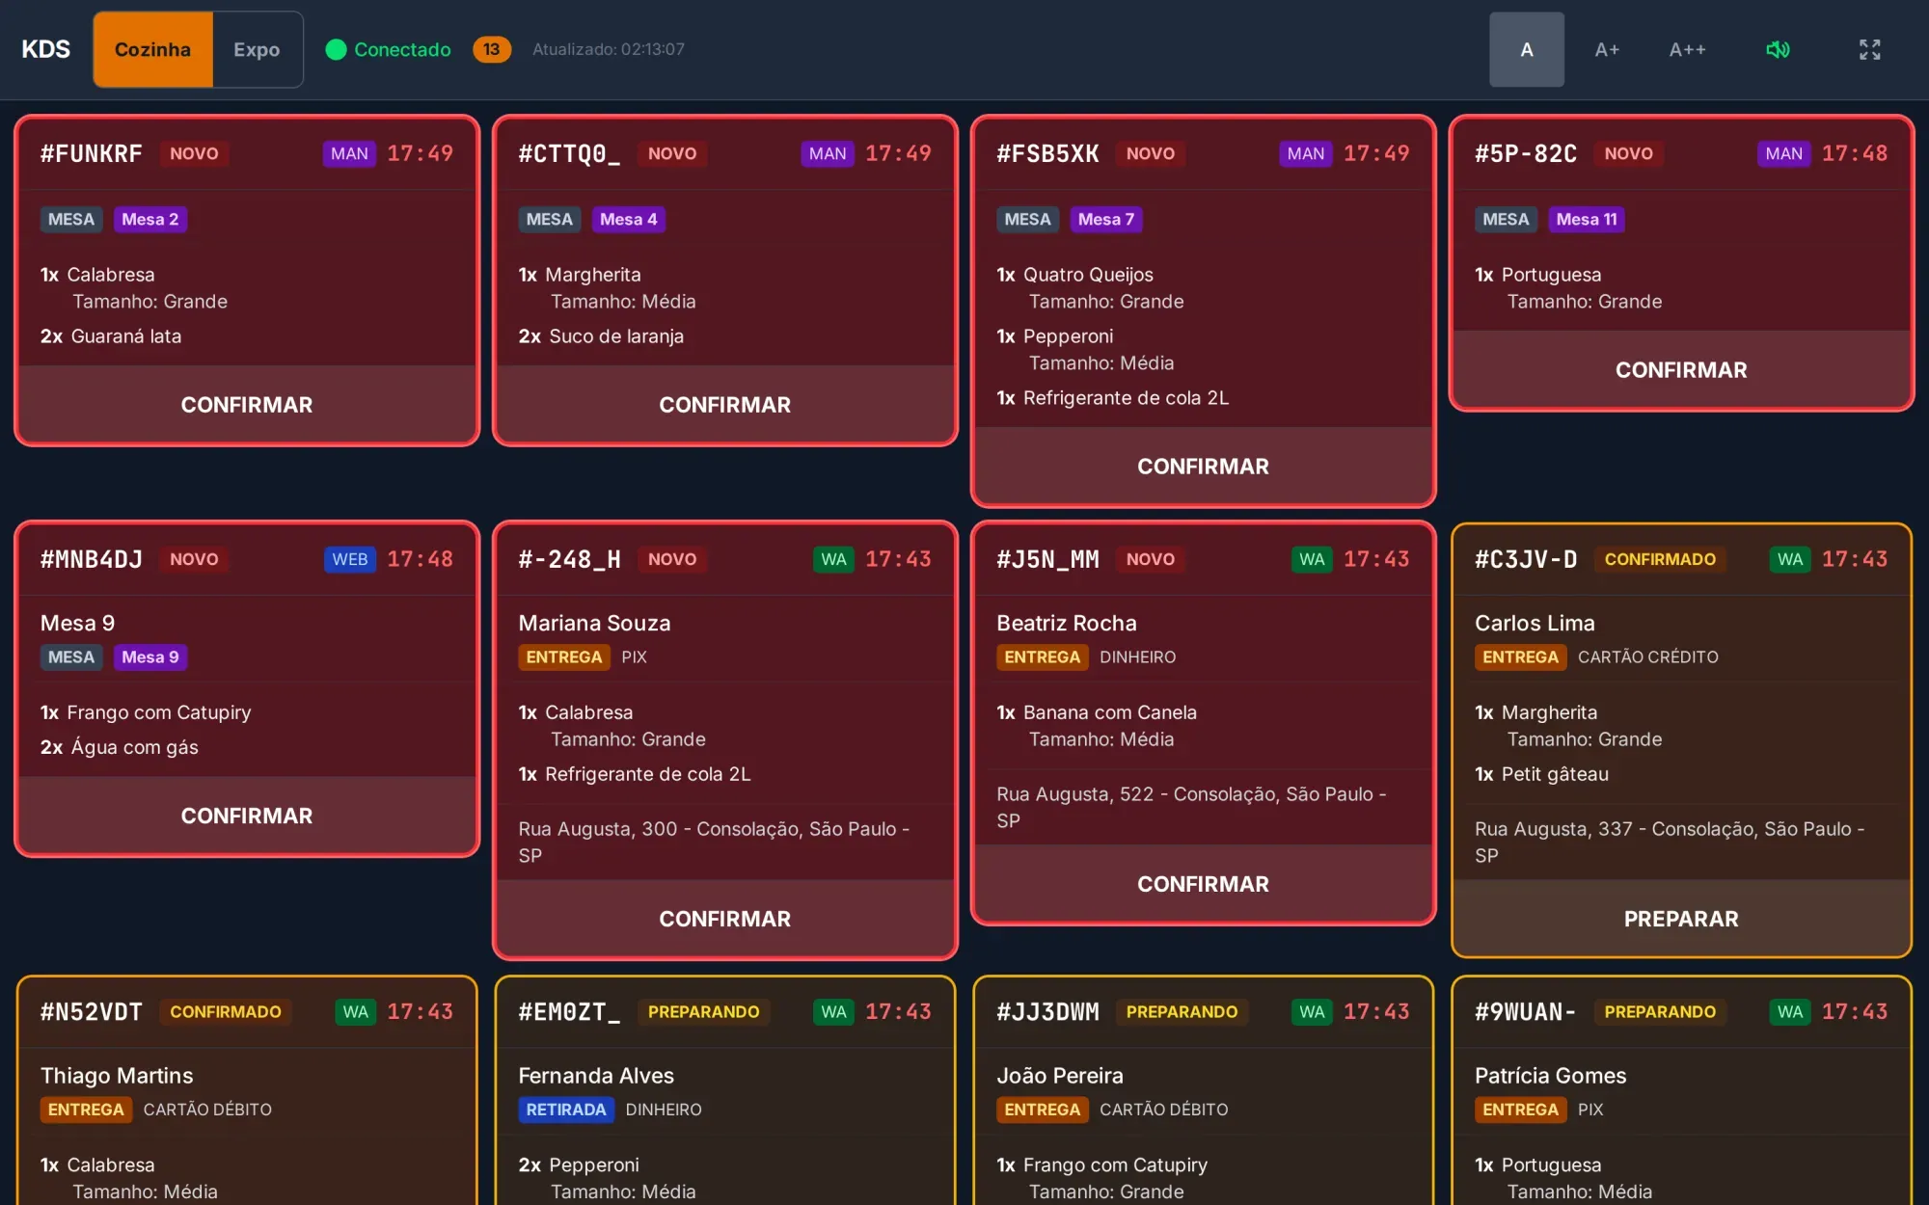
Task: Click order ID #JJ3DWM
Action: click(x=1047, y=1012)
